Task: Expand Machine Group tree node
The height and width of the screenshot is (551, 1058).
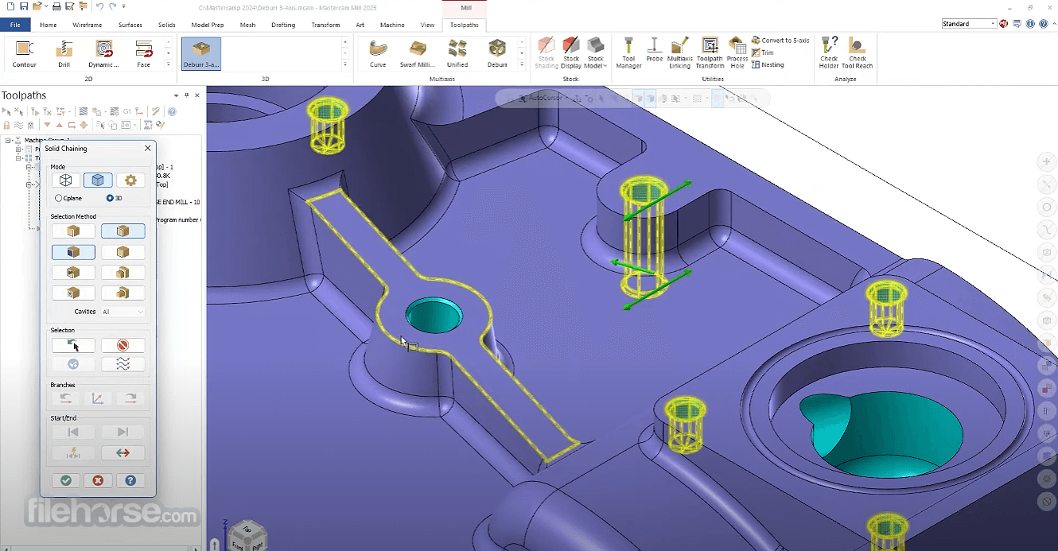Action: [8, 140]
